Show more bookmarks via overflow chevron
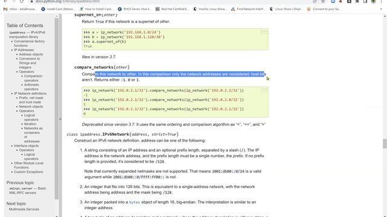The width and height of the screenshot is (387, 217). (381, 9)
